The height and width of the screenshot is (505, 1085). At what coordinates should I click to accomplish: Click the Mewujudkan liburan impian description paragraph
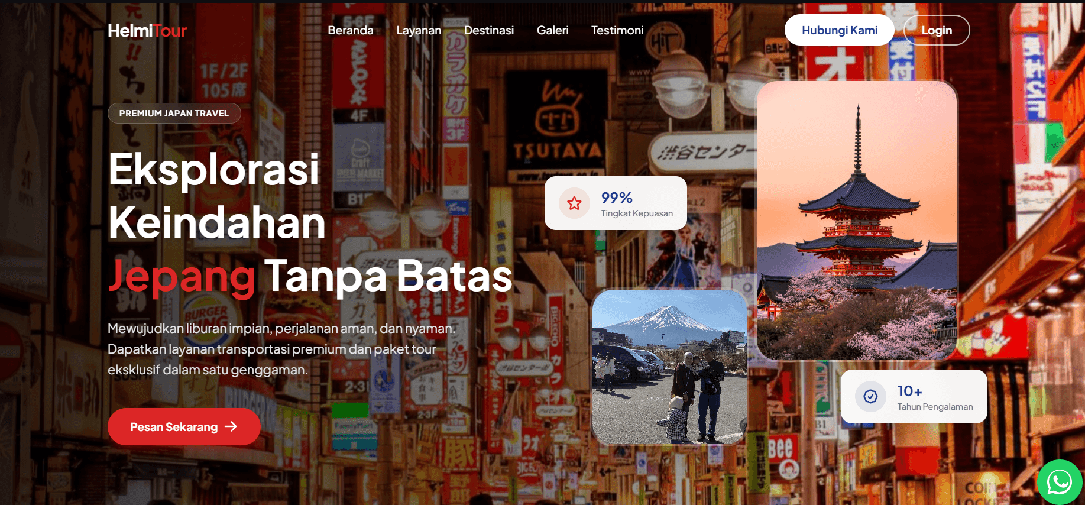(x=281, y=349)
